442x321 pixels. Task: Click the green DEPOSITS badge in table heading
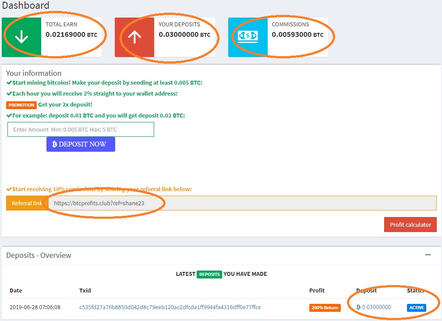tap(209, 274)
